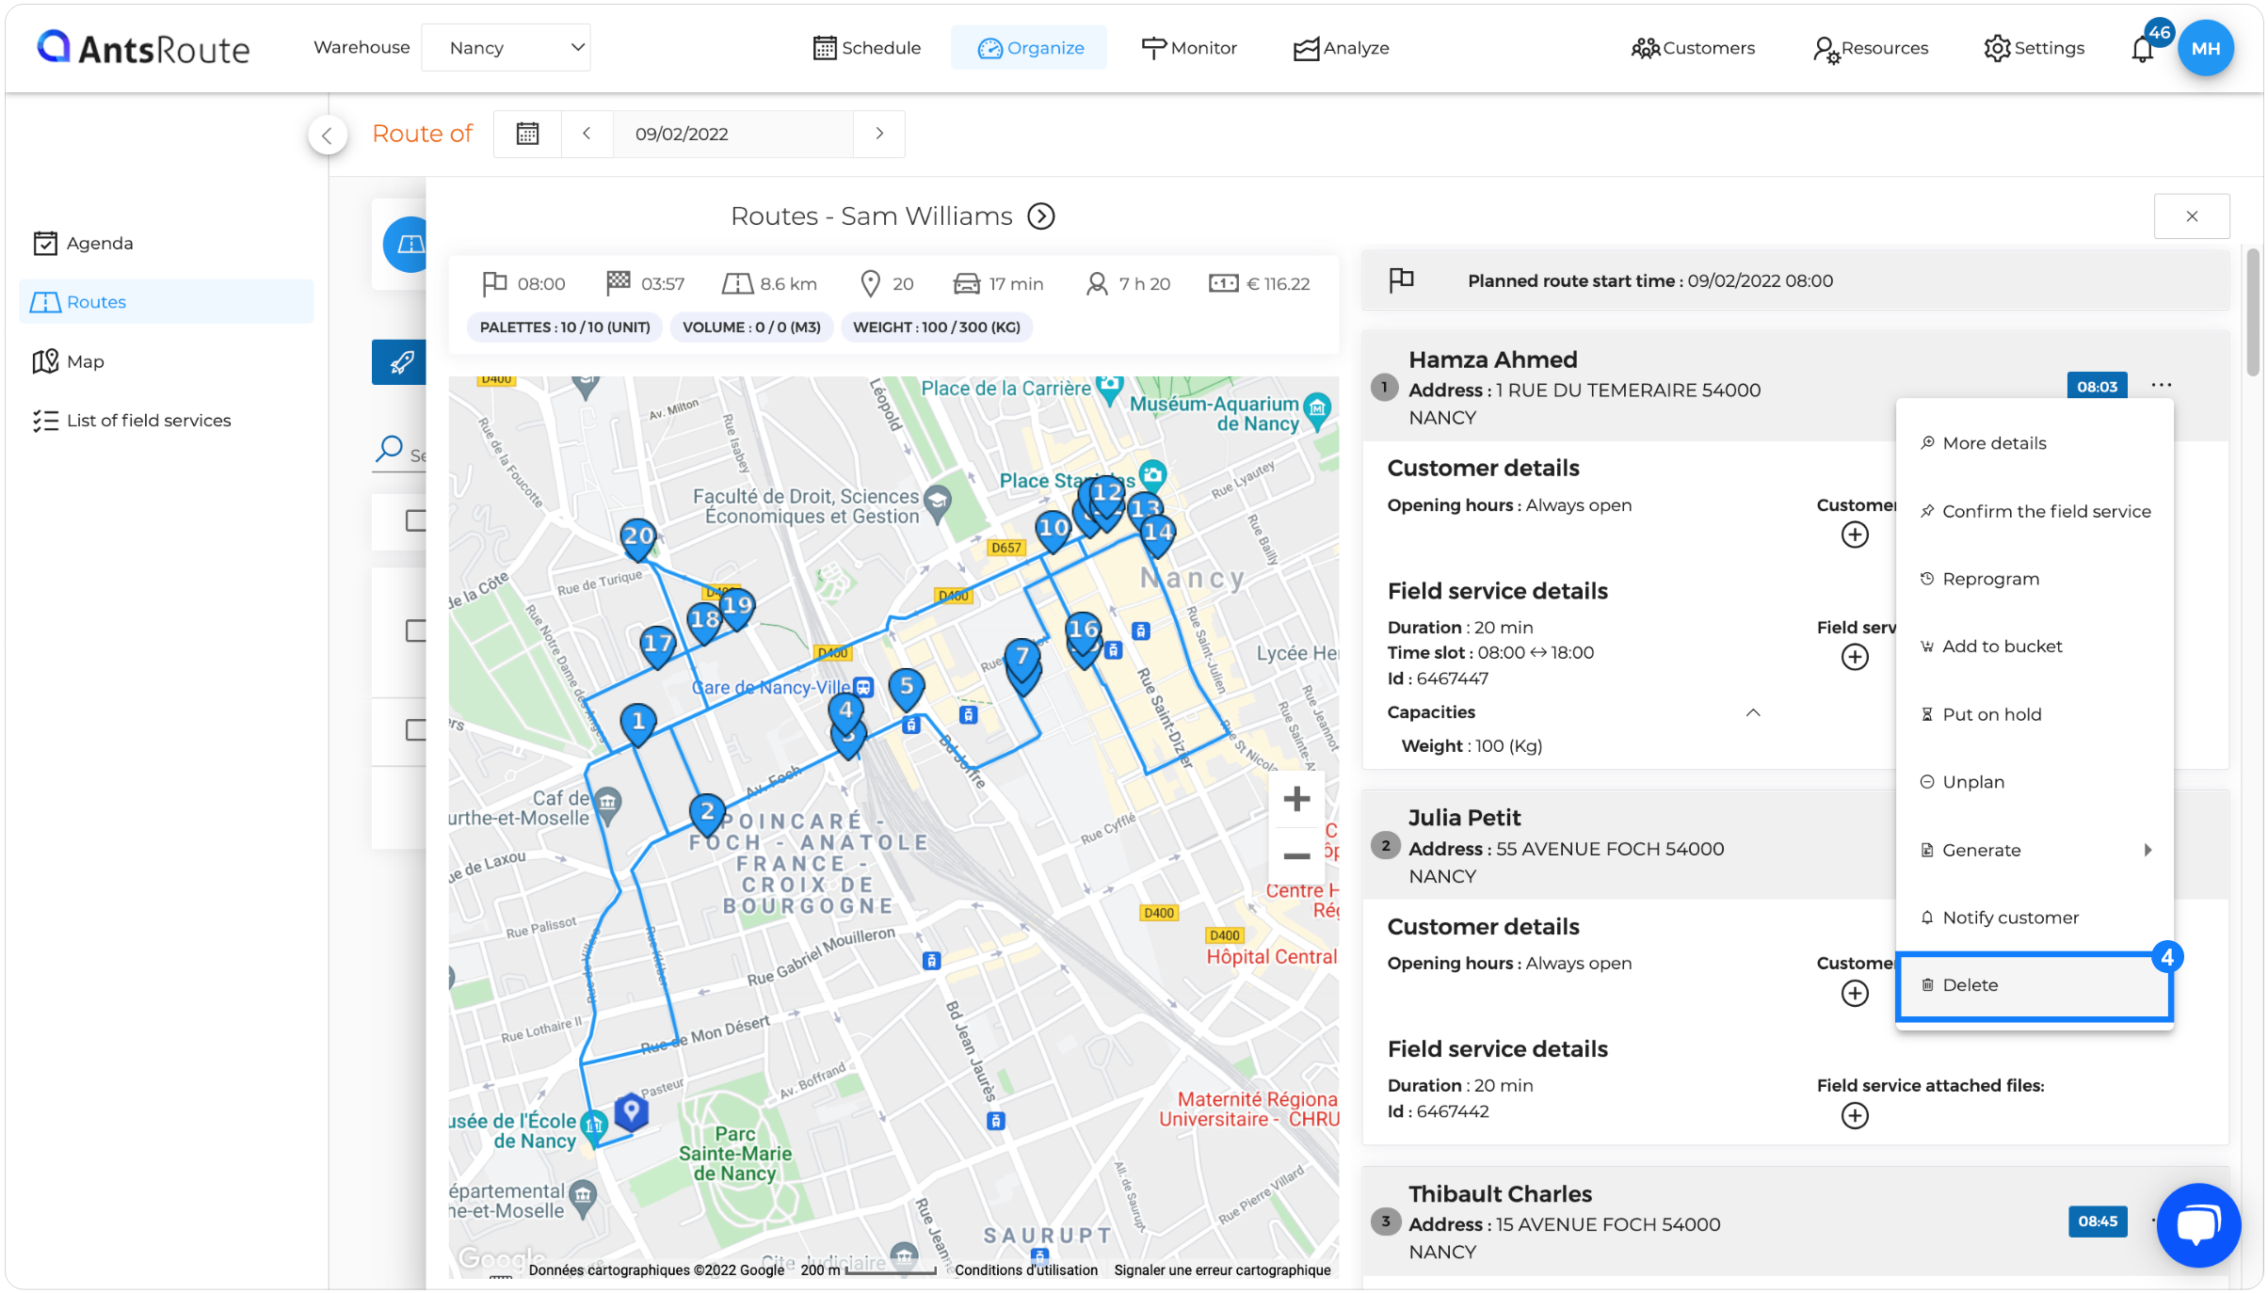The image size is (2268, 1293).
Task: Click the Julia Petit stop heading
Action: pos(1464,818)
